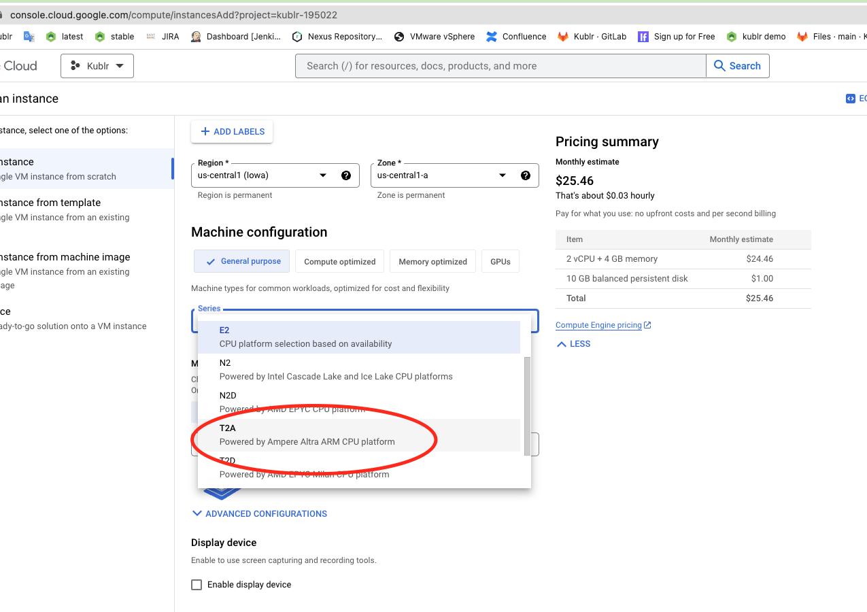Image resolution: width=867 pixels, height=612 pixels.
Task: Open the Files main GitLab bookmark
Action: [x=831, y=37]
